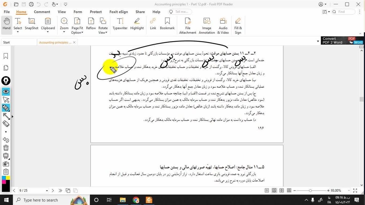Click the undo arrow in annotation toolbar

point(6,140)
